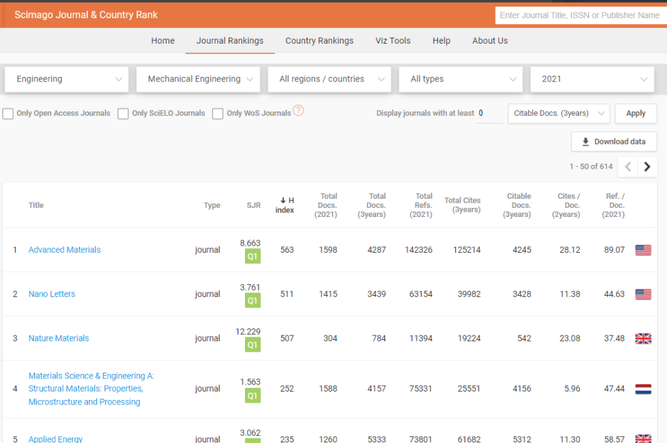Click the USA flag in Advanced Materials row
Viewport: 667px width, 443px height.
tap(643, 250)
